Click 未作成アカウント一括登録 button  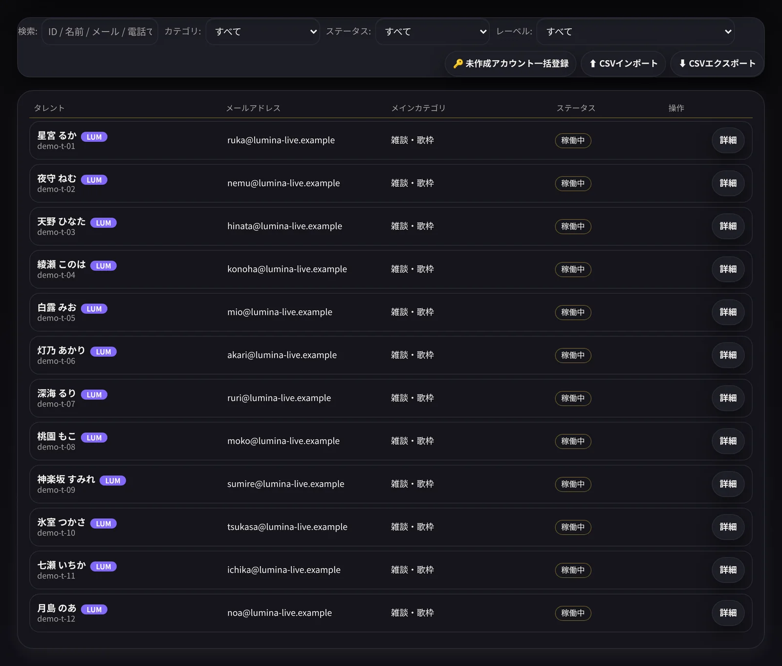tap(511, 64)
